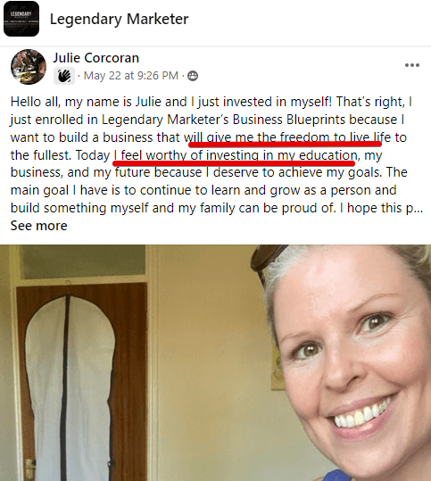Open the three-dot post options menu
431x481 pixels.
(412, 65)
